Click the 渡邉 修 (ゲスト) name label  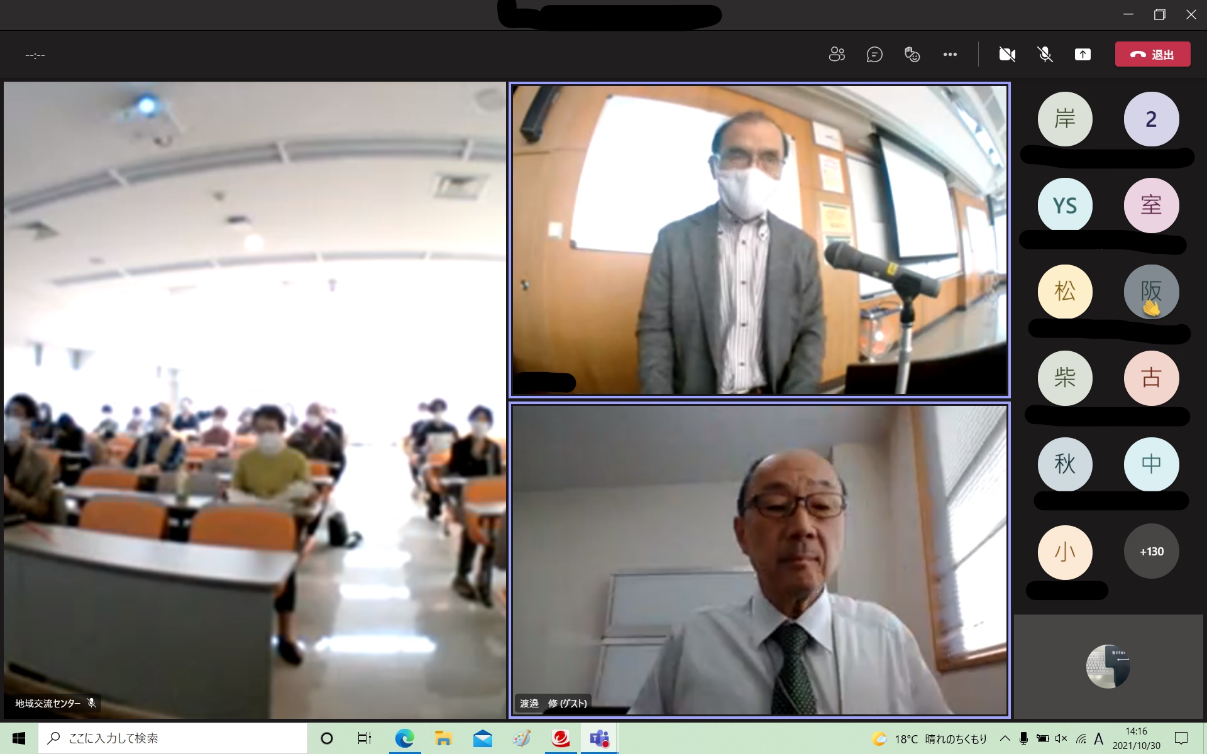tap(553, 703)
